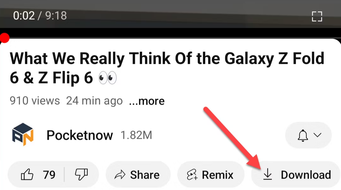Click the notification bell icon
Image resolution: width=341 pixels, height=190 pixels.
point(303,135)
